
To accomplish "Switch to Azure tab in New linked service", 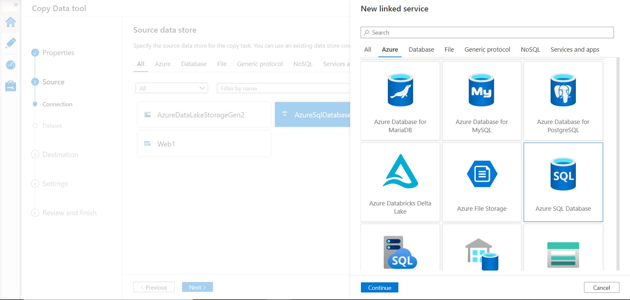I will point(390,49).
